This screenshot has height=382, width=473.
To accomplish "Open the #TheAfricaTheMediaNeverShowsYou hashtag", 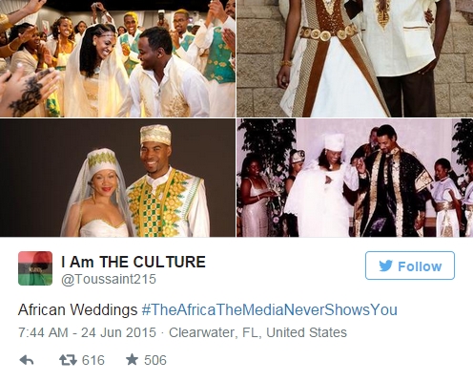I will (x=270, y=309).
